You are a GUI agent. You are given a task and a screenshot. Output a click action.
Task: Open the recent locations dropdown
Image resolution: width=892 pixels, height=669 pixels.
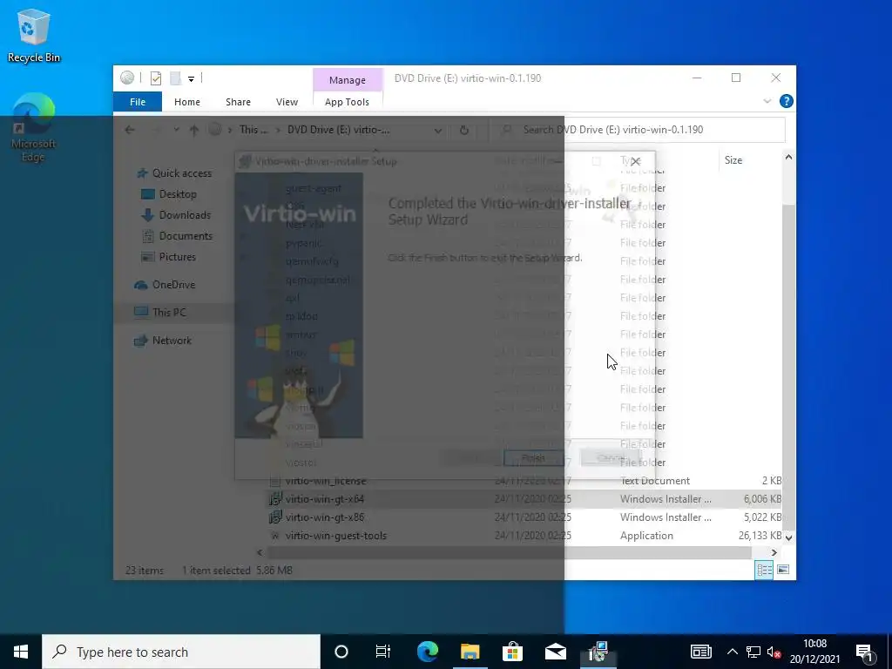coord(176,130)
